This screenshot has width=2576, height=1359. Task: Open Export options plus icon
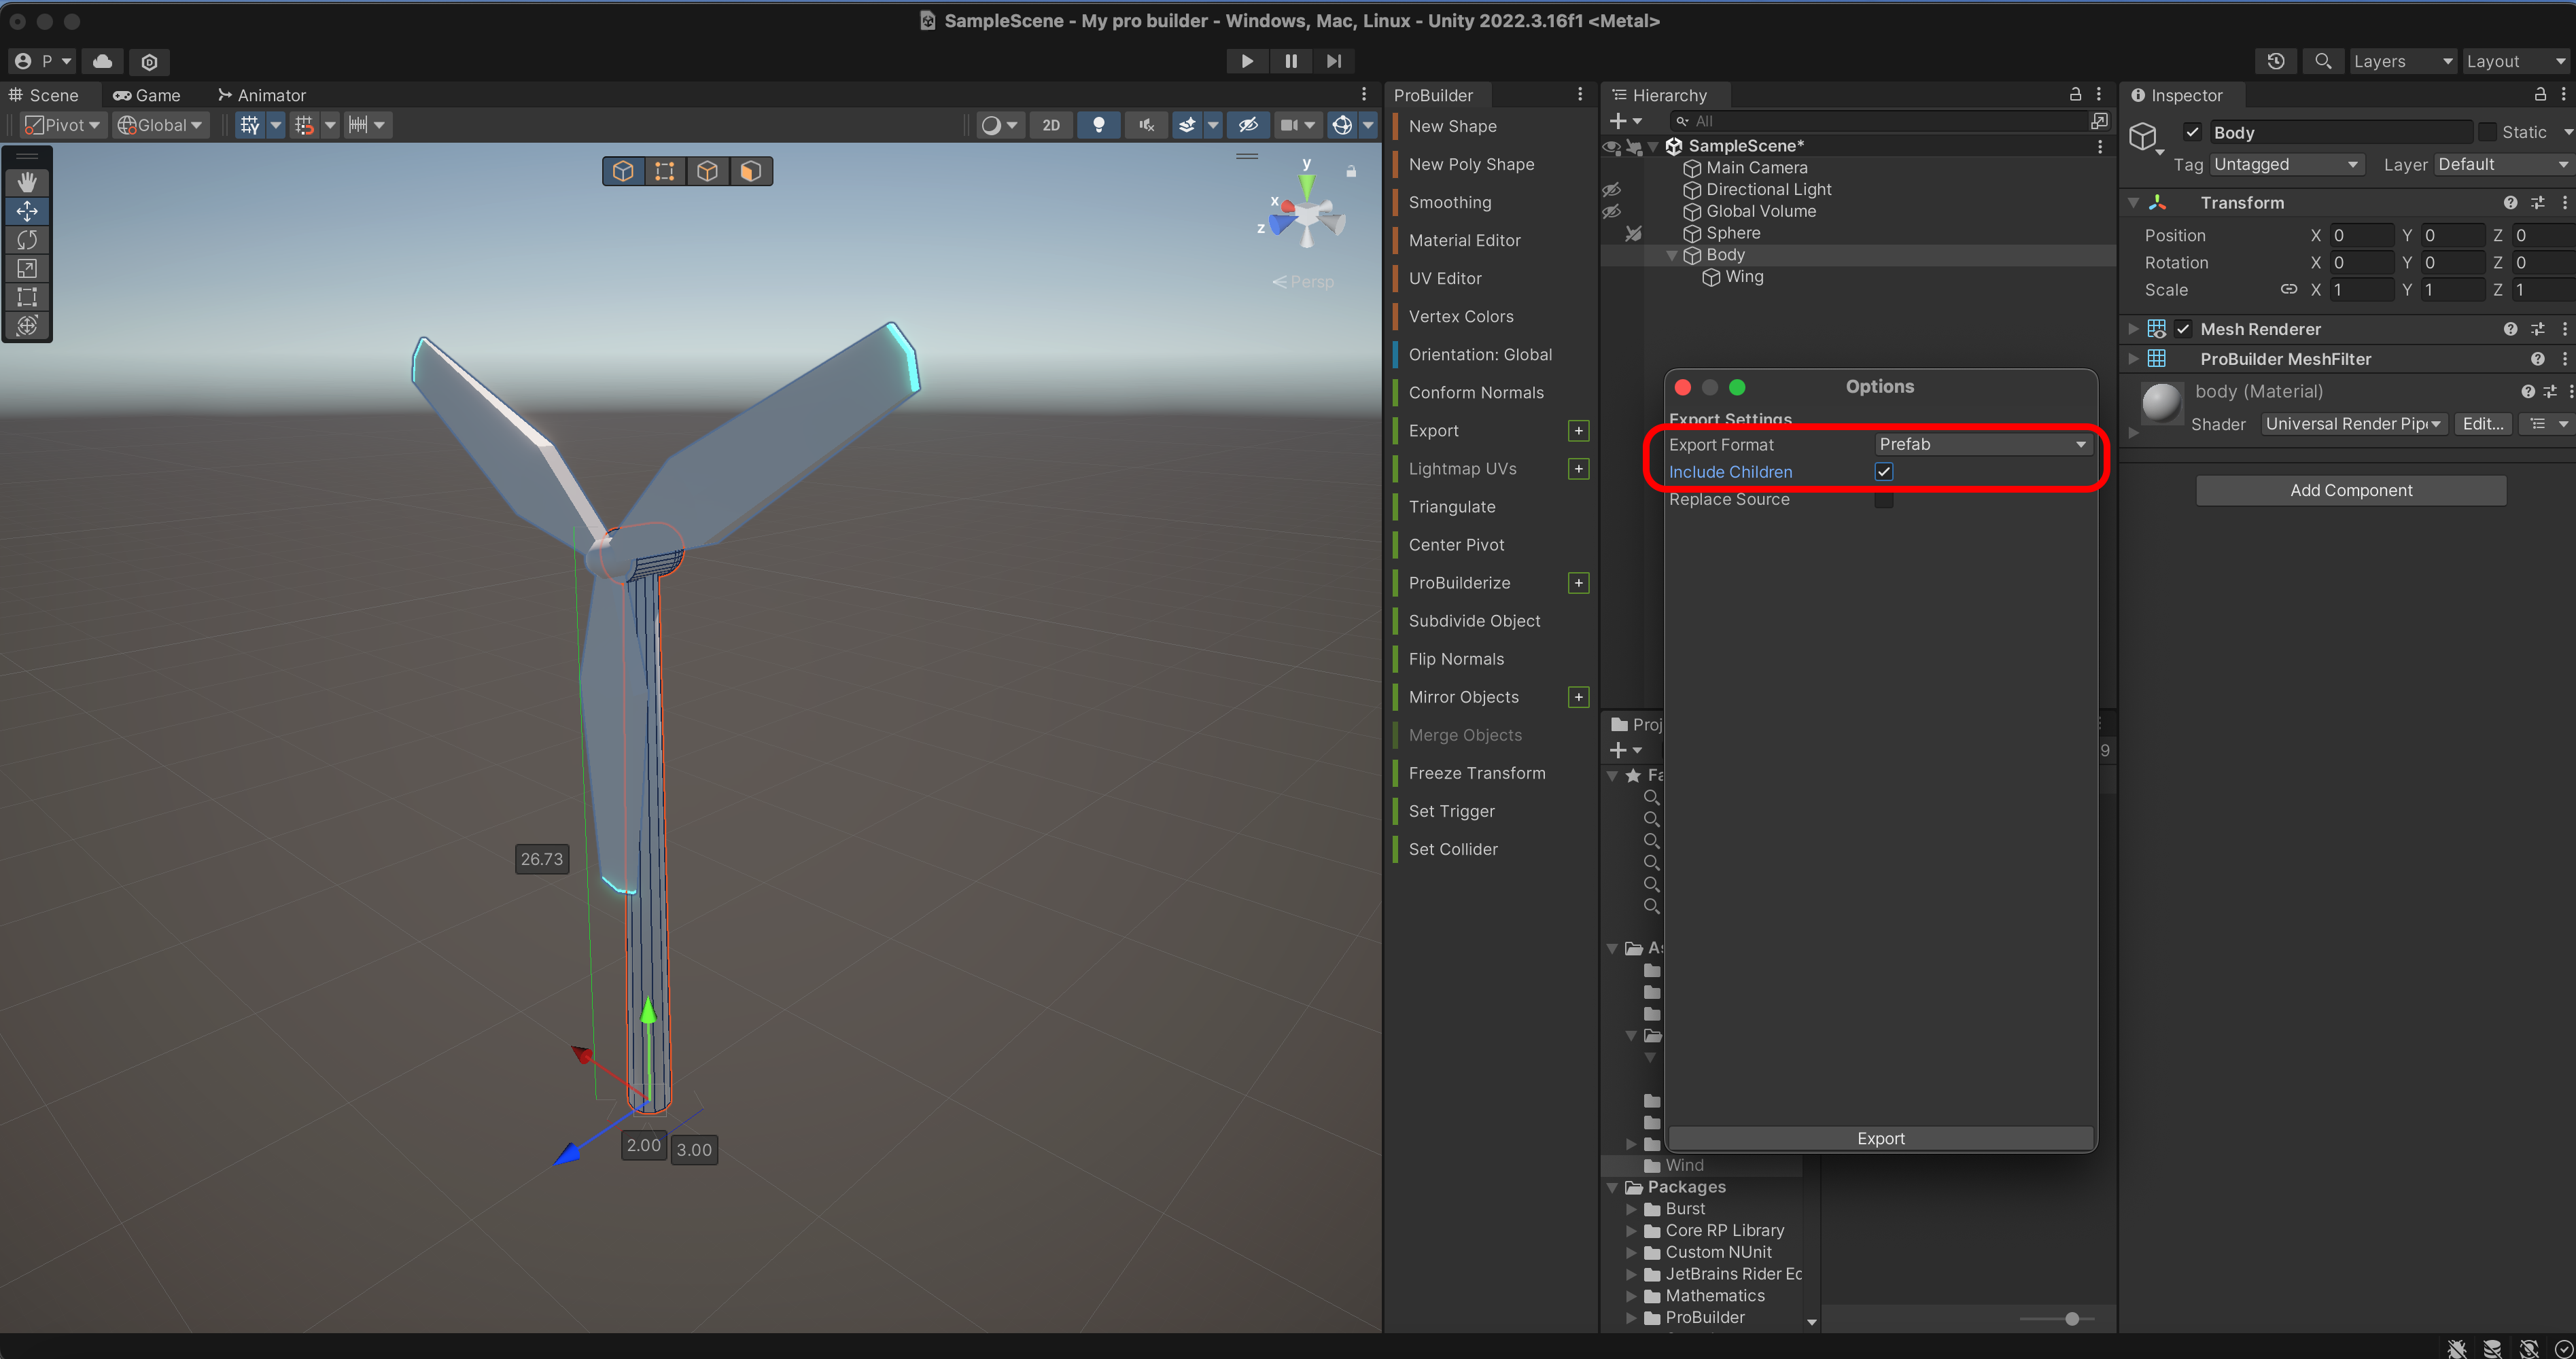(x=1578, y=431)
